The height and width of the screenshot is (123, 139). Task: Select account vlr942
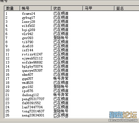pos(28,34)
